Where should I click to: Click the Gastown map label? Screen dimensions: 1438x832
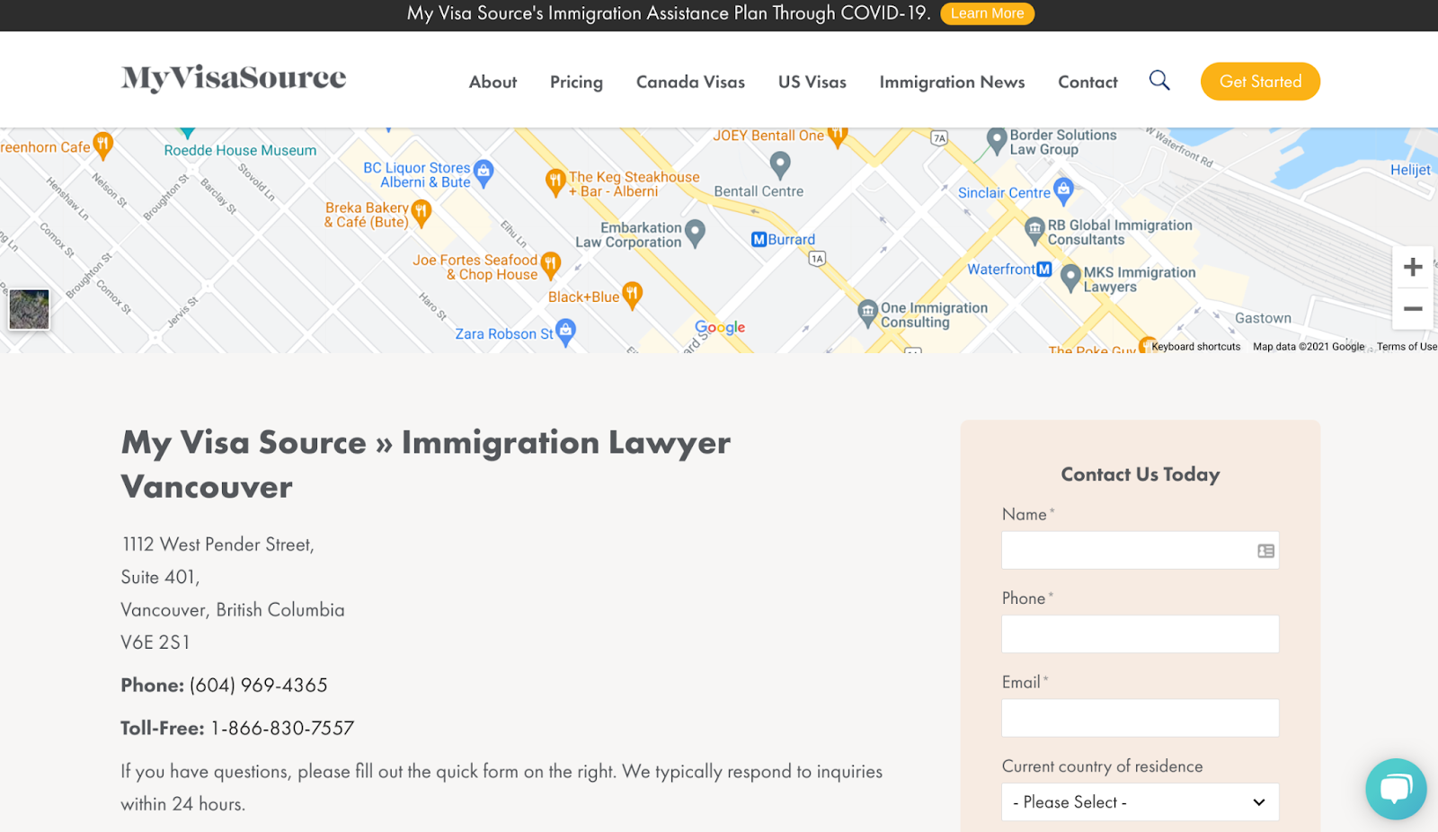1263,318
